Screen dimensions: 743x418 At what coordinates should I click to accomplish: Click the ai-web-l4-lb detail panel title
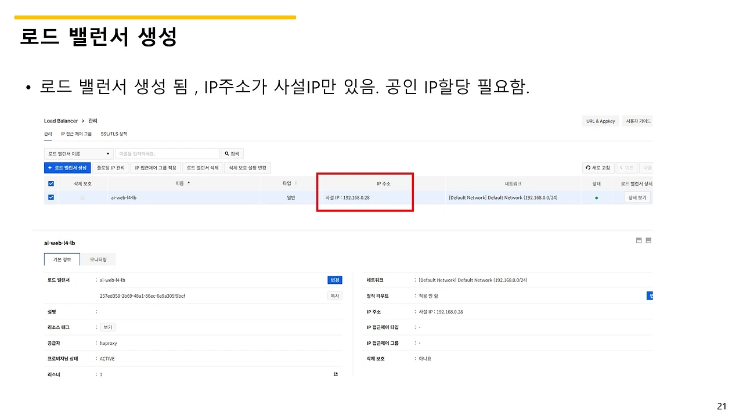pos(59,243)
